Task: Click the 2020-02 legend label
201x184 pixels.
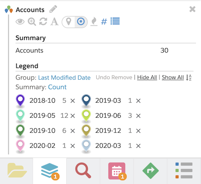Action: point(43,146)
